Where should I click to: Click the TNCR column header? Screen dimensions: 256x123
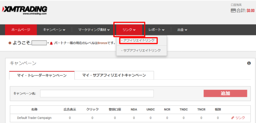pos(201,110)
